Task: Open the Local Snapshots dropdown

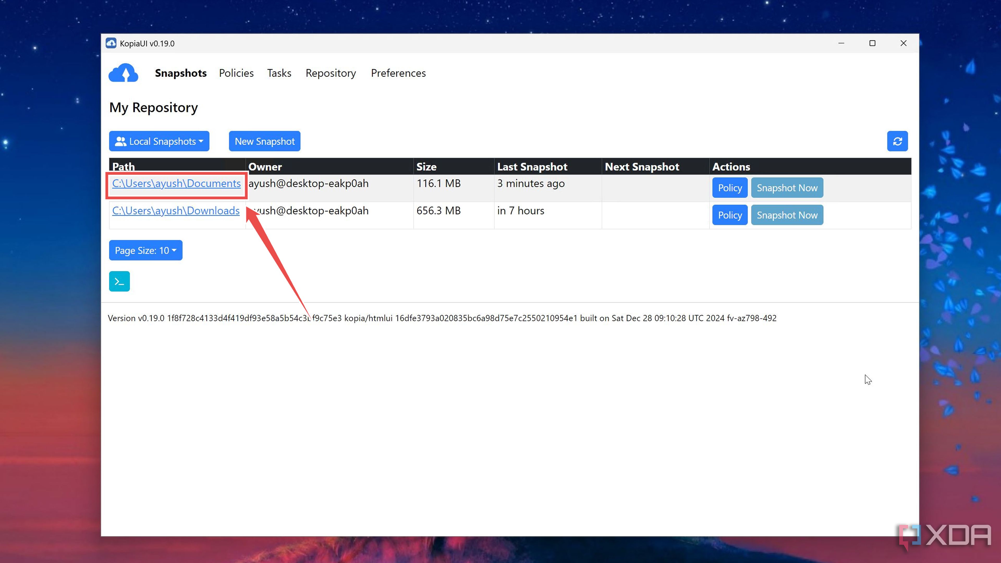Action: click(159, 141)
